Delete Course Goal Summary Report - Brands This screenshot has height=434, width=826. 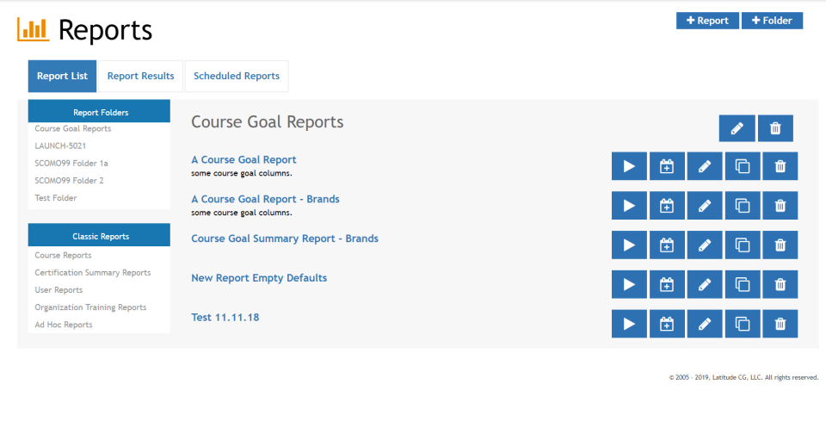(x=780, y=245)
